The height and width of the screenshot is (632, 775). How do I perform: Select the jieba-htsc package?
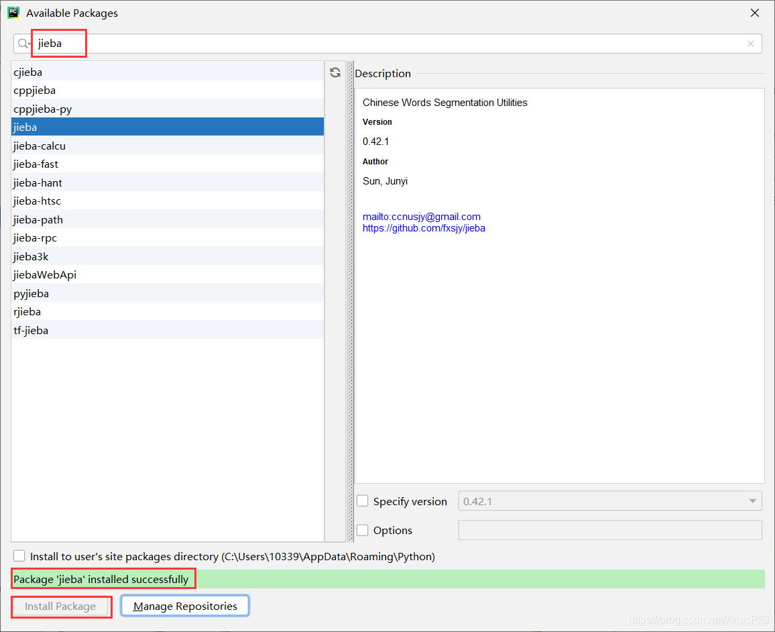tap(168, 201)
